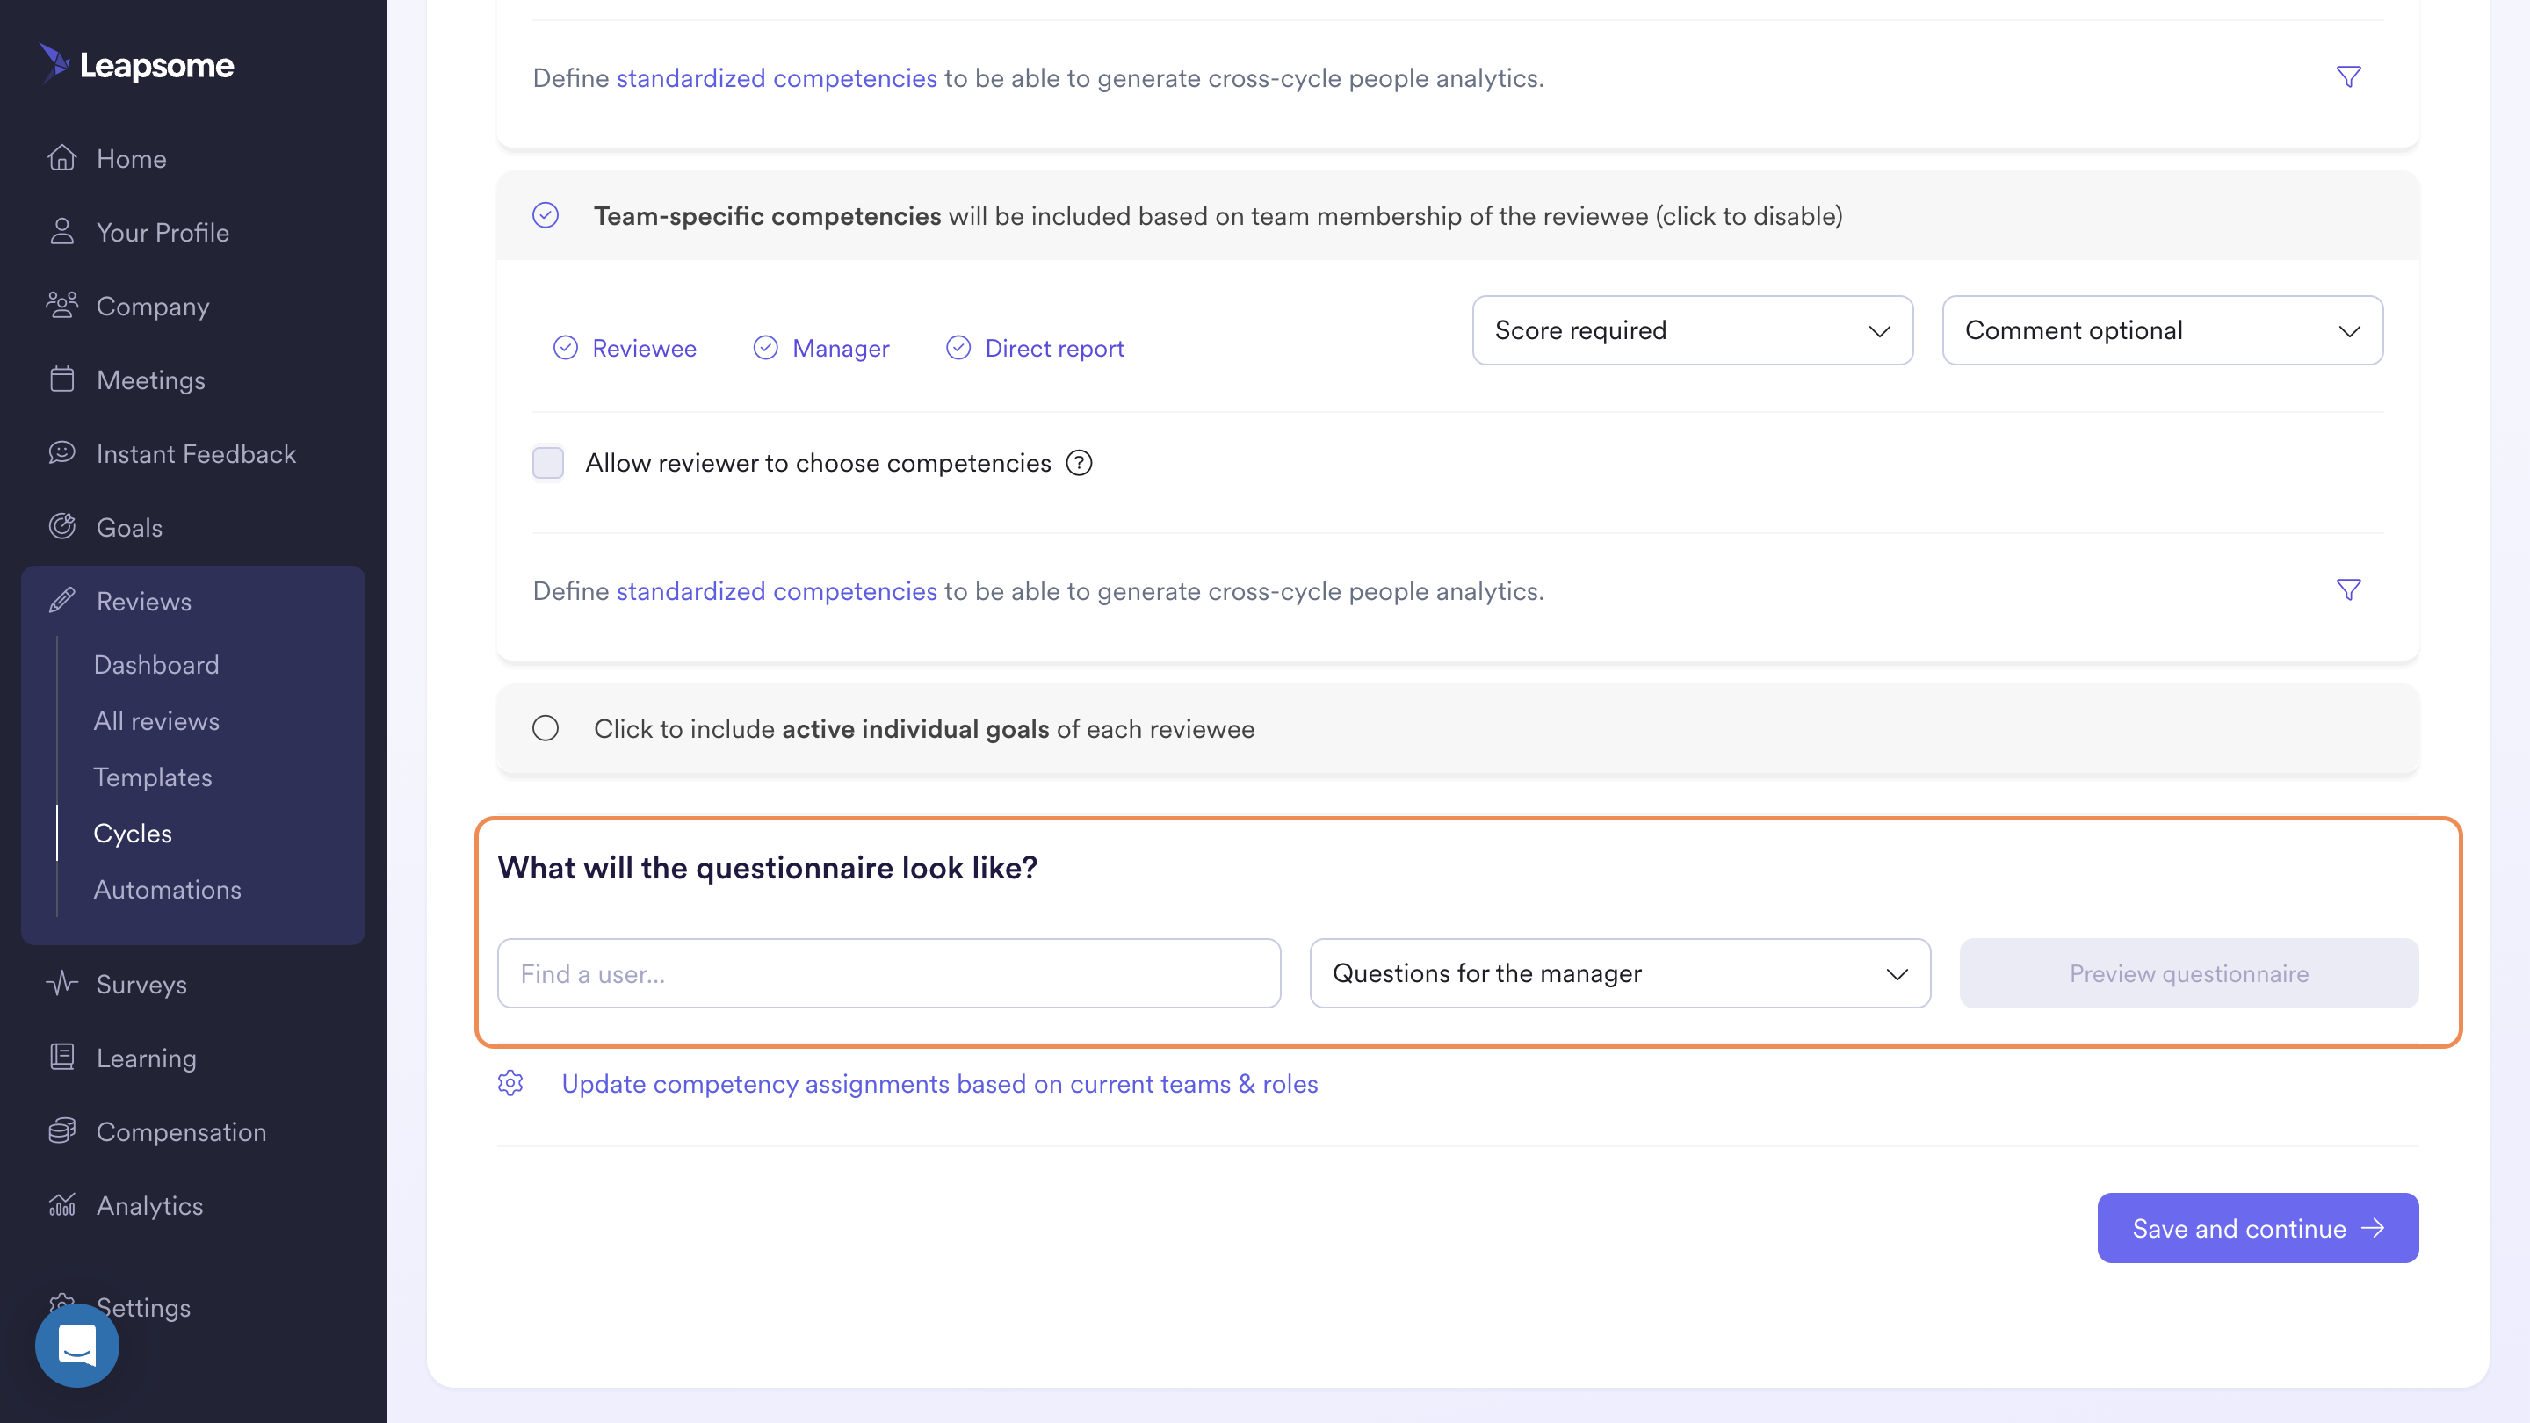Open Compensation in the sidebar
Viewport: 2530px width, 1423px height.
182,1130
